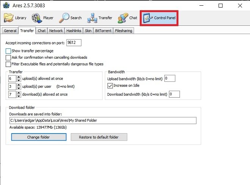This screenshot has width=250, height=185.
Task: Click the downloads allowed at once field
Action: tap(12, 95)
